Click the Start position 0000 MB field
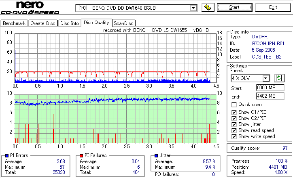The height and width of the screenshot is (178, 293). (x=270, y=88)
